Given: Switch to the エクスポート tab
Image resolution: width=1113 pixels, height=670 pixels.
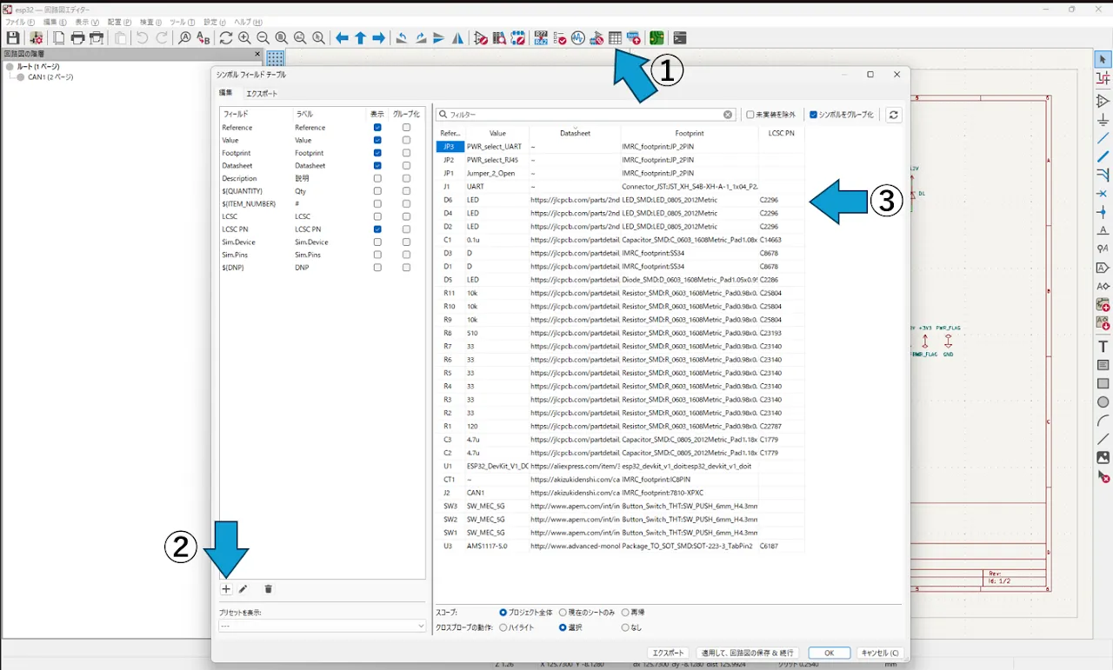Looking at the screenshot, I should pos(262,93).
